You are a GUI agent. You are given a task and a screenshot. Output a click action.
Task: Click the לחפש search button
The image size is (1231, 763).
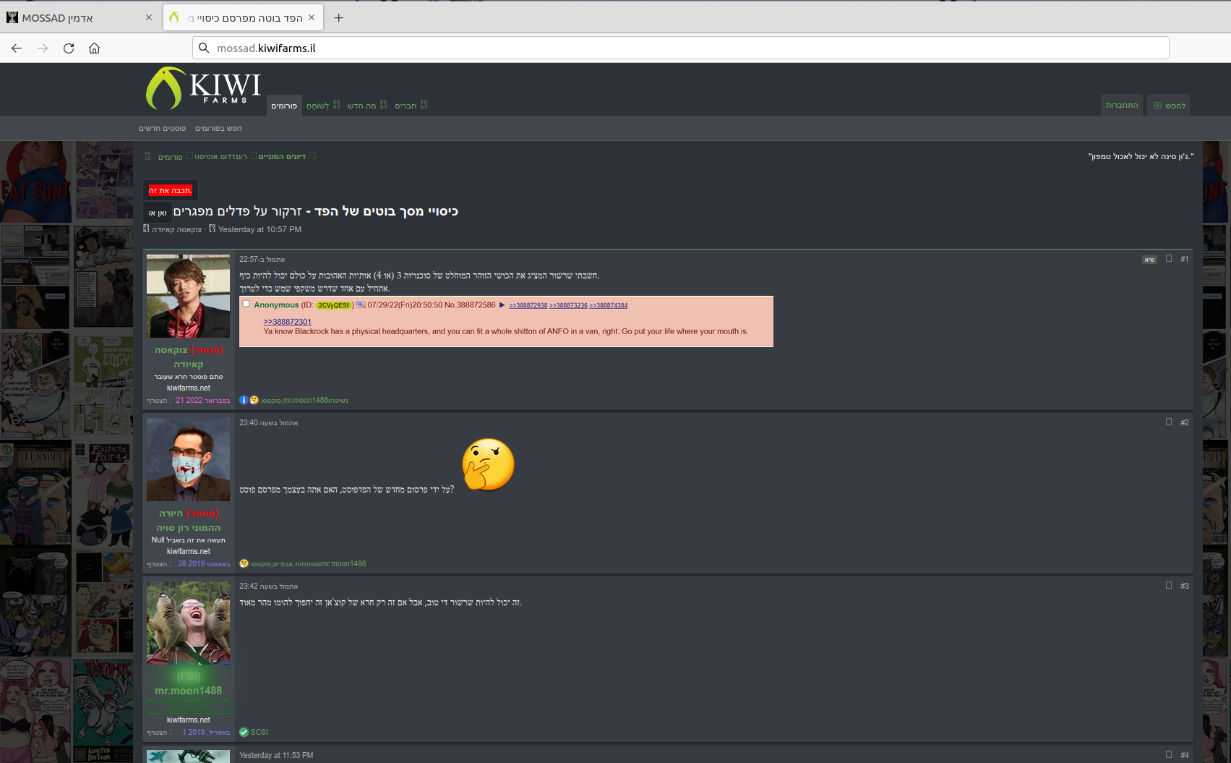pyautogui.click(x=1169, y=105)
